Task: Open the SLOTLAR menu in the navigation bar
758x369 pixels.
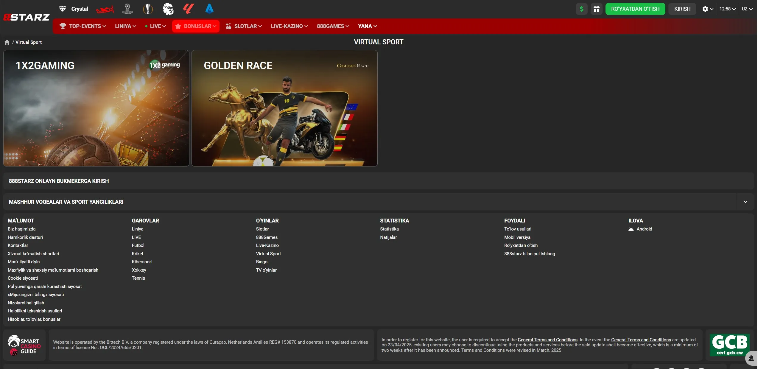Action: point(244,26)
